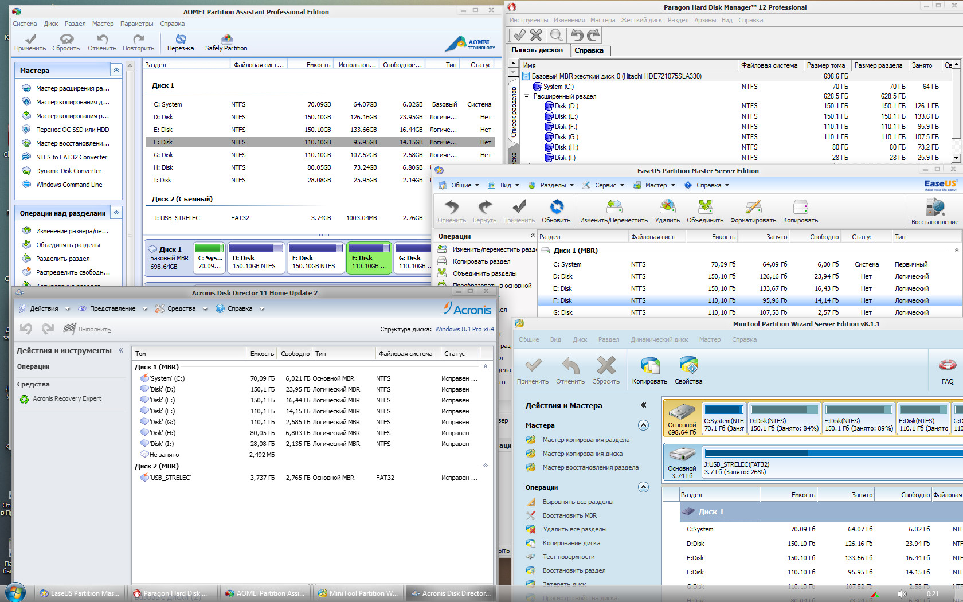Click Paragon undo arrow toolbar icon
Image resolution: width=963 pixels, height=602 pixels.
point(577,35)
